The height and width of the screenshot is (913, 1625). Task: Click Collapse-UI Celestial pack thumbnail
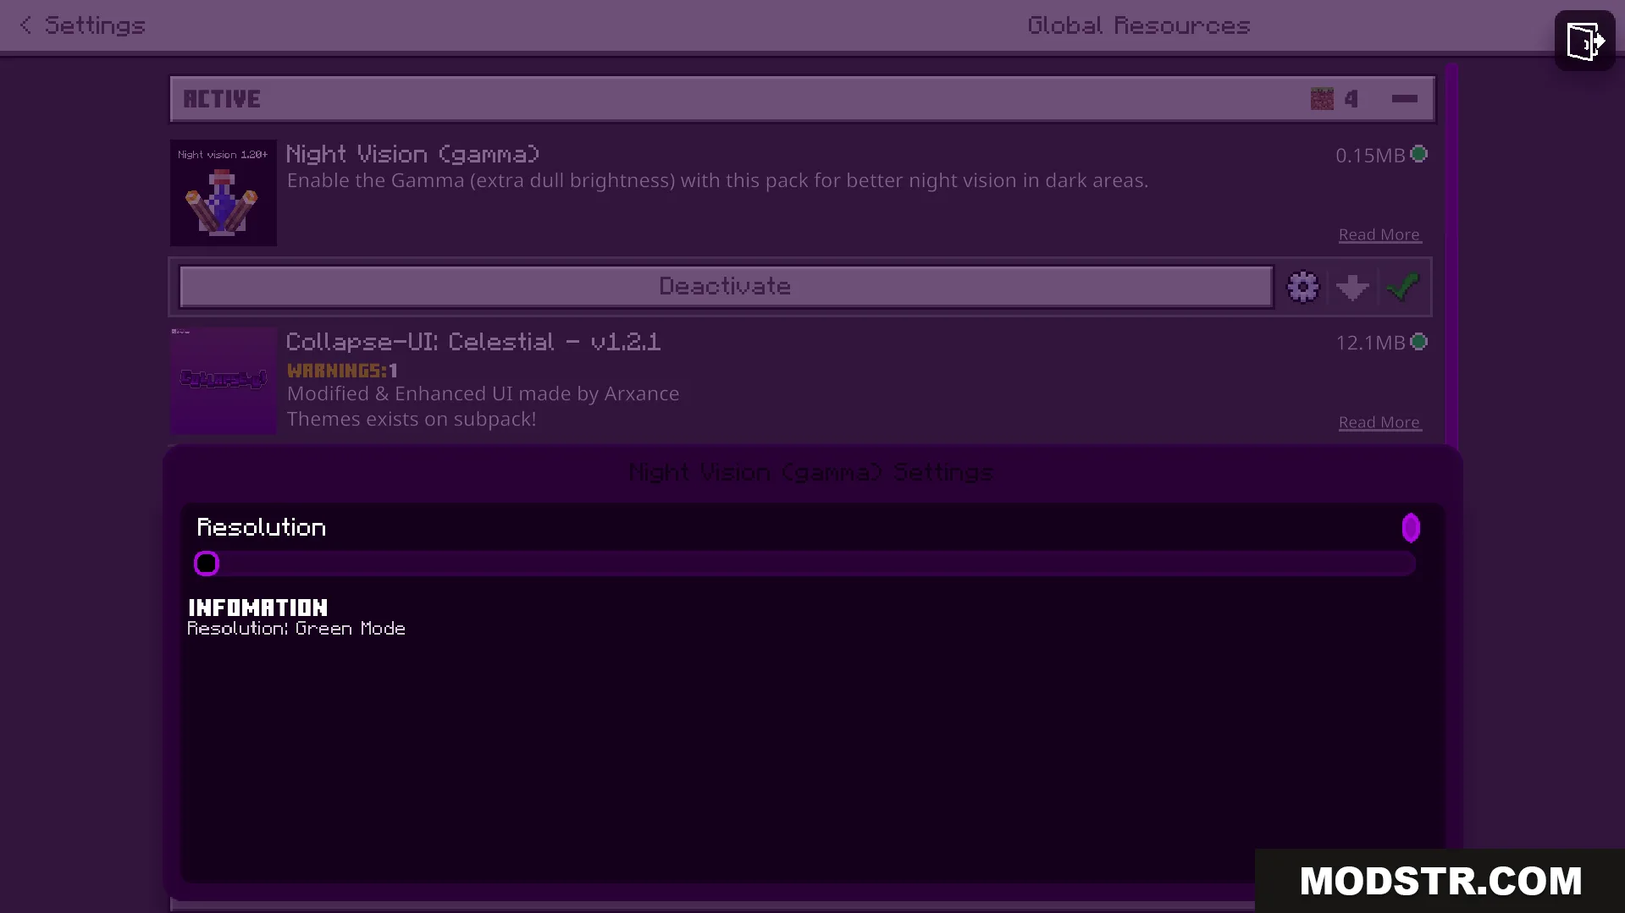[x=224, y=381]
